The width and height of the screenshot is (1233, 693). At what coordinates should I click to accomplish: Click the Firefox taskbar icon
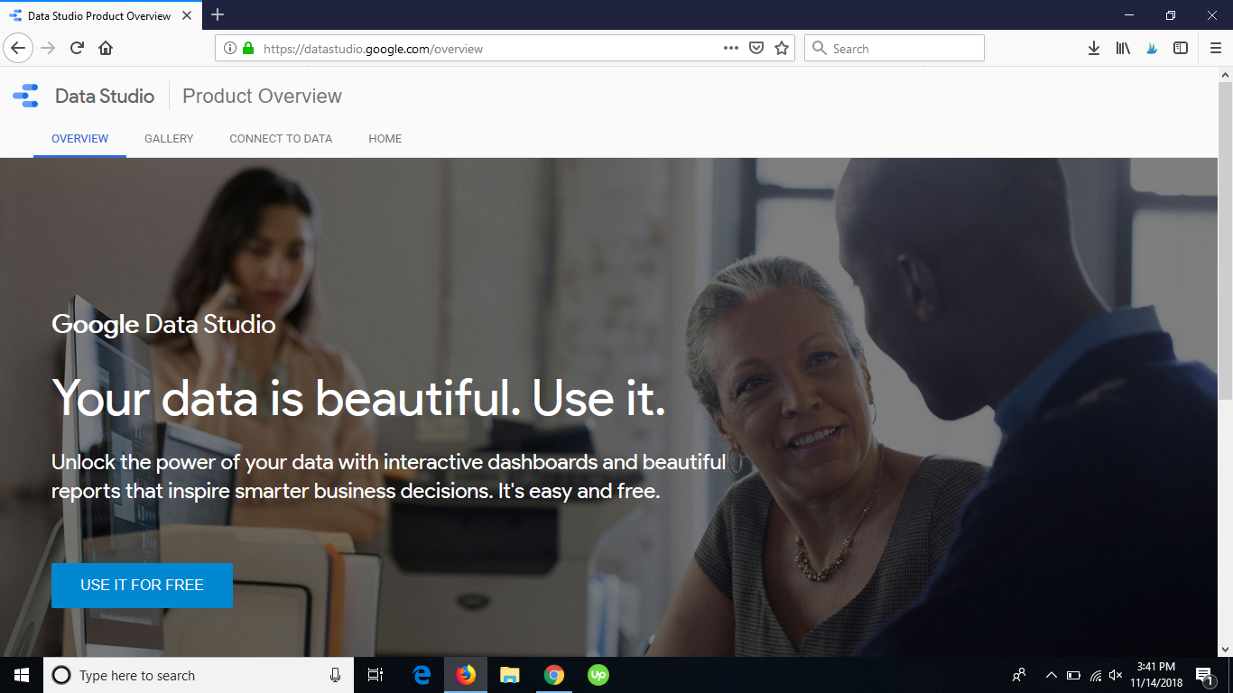pyautogui.click(x=466, y=675)
